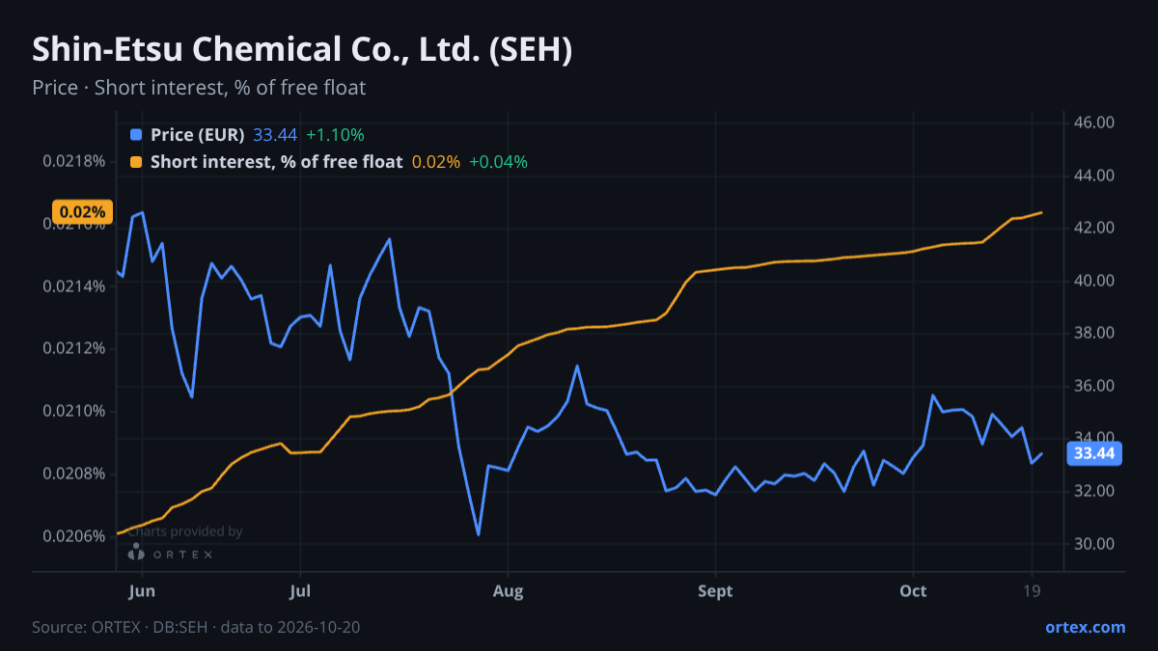Click the 40.00 right axis label
The height and width of the screenshot is (651, 1158).
tap(1094, 281)
